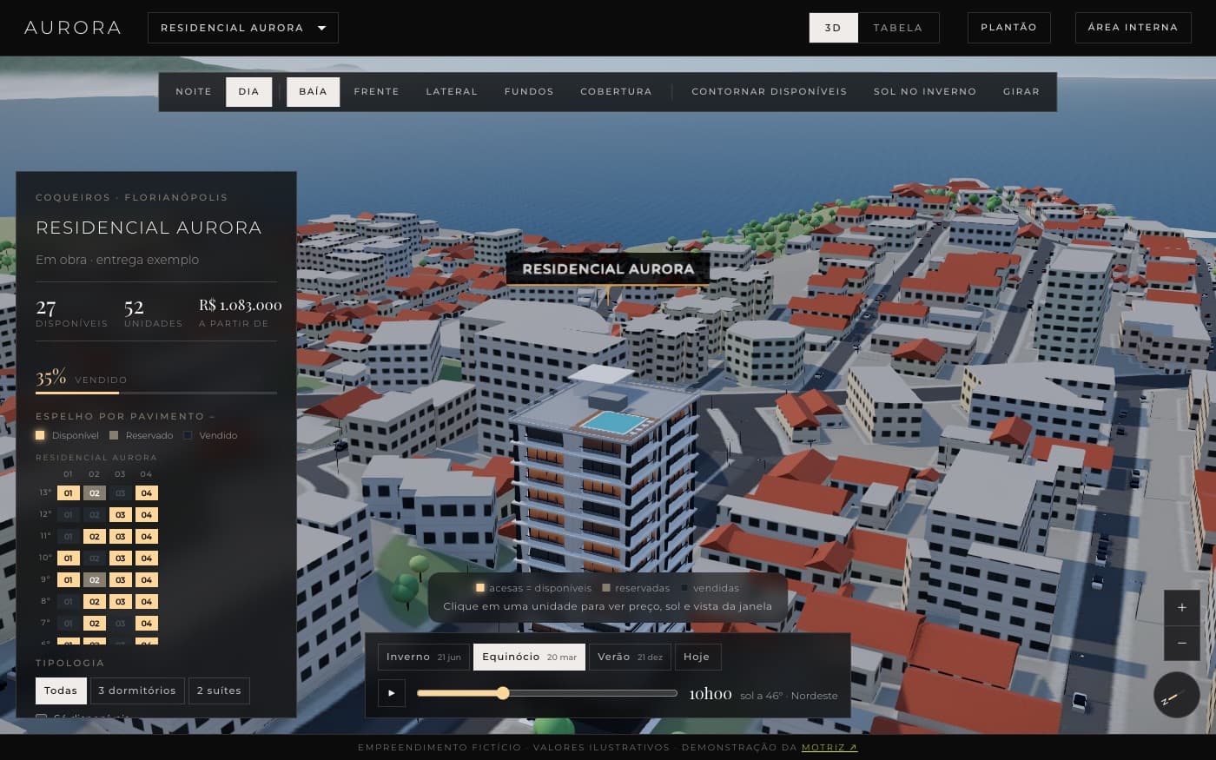The height and width of the screenshot is (760, 1216).
Task: Switch to the Tabela view tab
Action: click(x=898, y=28)
